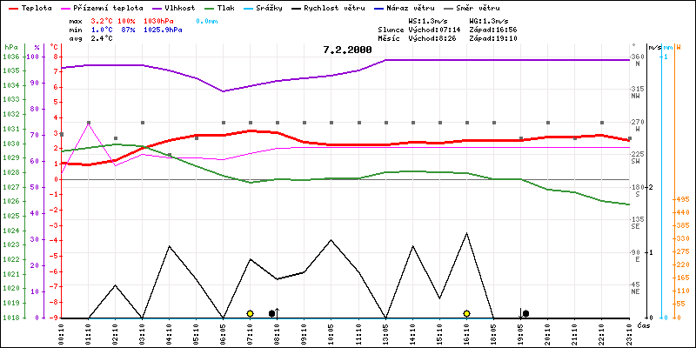The width and height of the screenshot is (696, 348).
Task: Click the black moonrise marker near 08:10
Action: coord(272,313)
